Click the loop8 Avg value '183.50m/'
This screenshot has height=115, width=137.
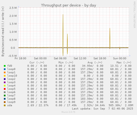[87, 99]
